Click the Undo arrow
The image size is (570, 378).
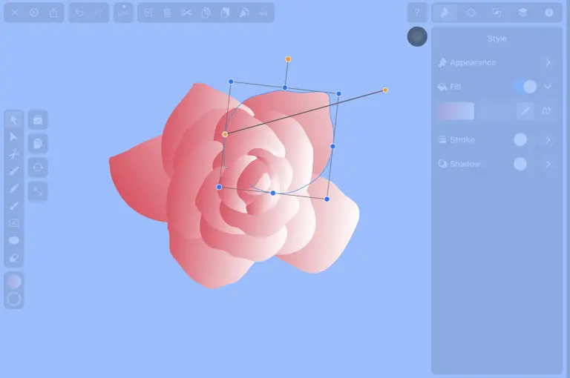click(79, 13)
